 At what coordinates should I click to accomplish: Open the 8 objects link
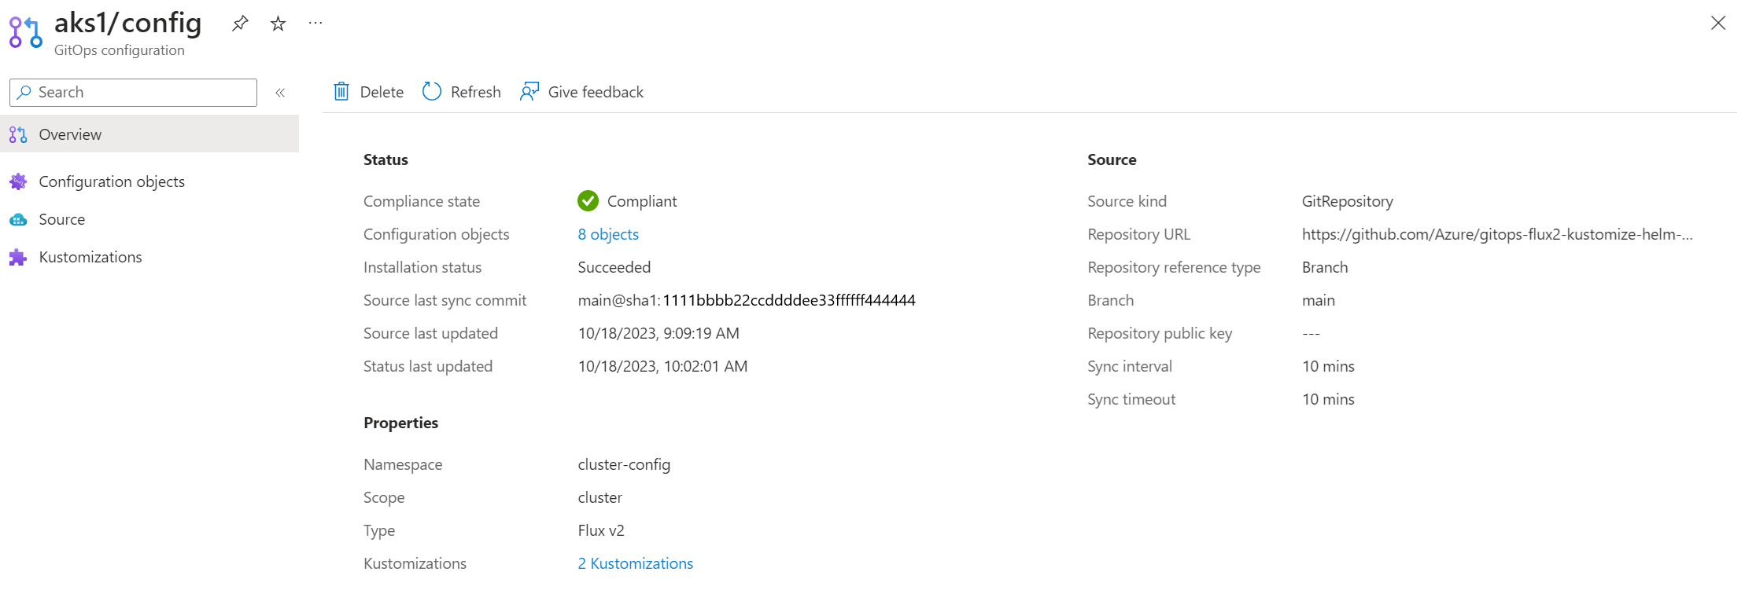pos(608,234)
